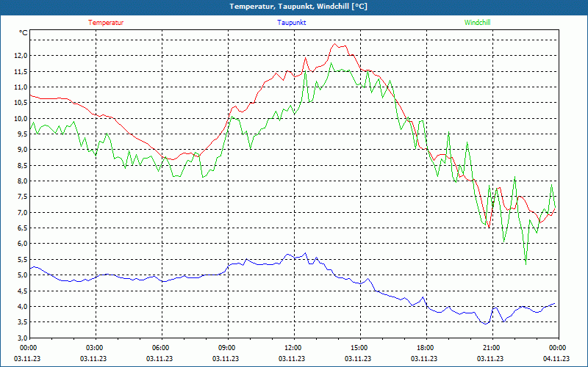
Task: Click the 15:00 time label
Action: (360, 348)
